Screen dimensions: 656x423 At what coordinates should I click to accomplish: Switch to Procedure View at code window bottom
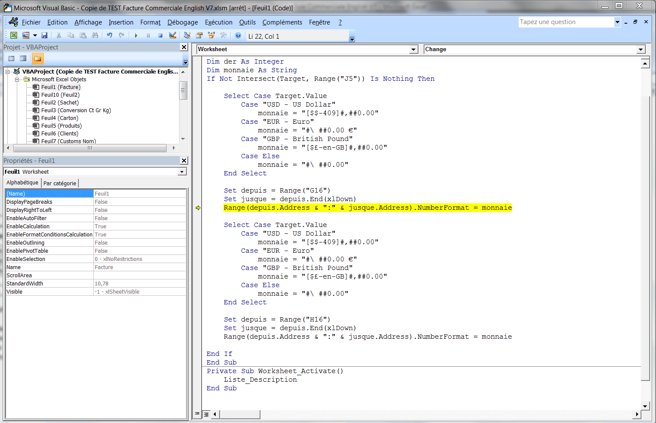(197, 414)
